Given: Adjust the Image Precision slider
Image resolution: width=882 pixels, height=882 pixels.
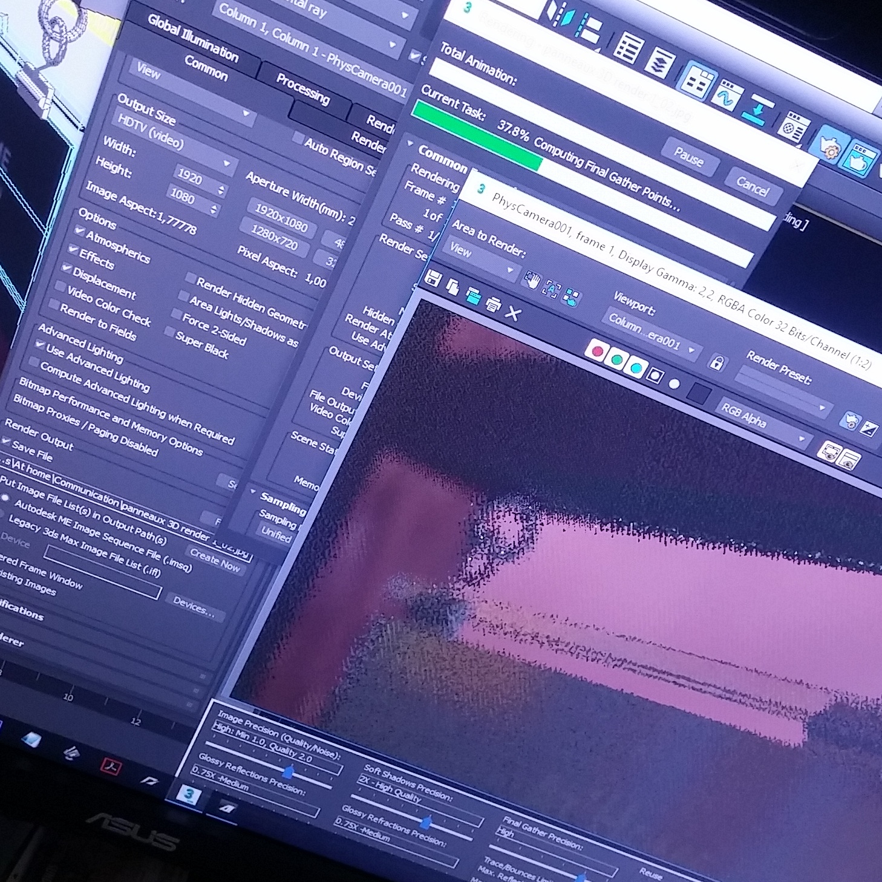Looking at the screenshot, I should point(289,771).
